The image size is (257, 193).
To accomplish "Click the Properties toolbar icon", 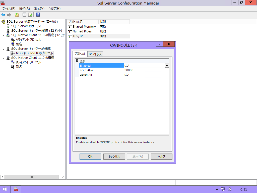I will pyautogui.click(x=24, y=15).
